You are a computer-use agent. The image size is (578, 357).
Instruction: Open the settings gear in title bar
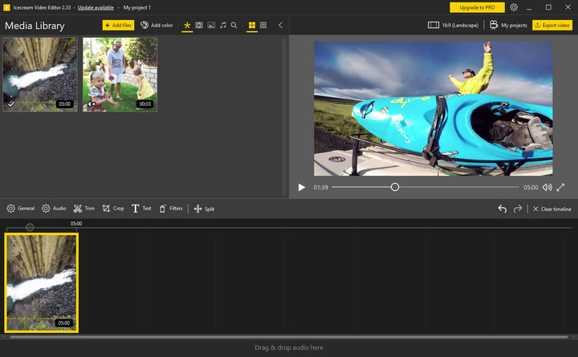pos(514,7)
